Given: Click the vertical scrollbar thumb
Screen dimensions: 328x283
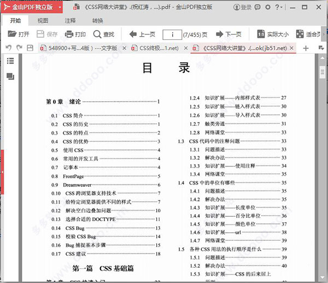Looking at the screenshot, I should click(323, 72).
